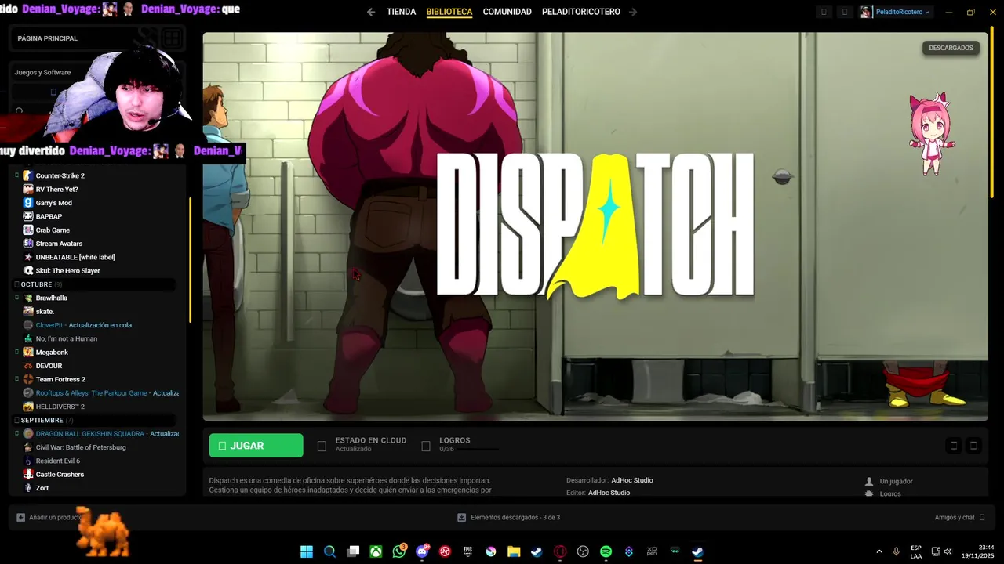The image size is (1004, 564).
Task: Open the Amigos y chat panel
Action: point(959,518)
